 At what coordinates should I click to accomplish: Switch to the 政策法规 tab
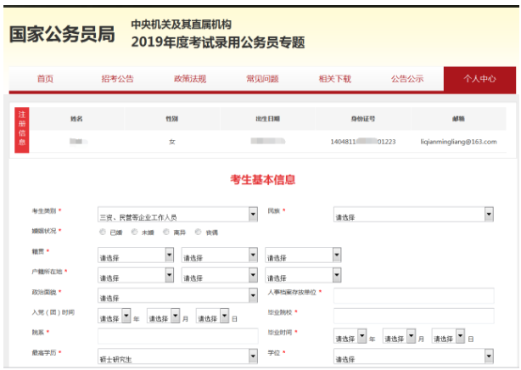click(189, 79)
